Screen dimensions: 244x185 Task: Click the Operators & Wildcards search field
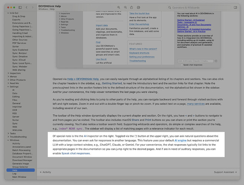pos(200,7)
